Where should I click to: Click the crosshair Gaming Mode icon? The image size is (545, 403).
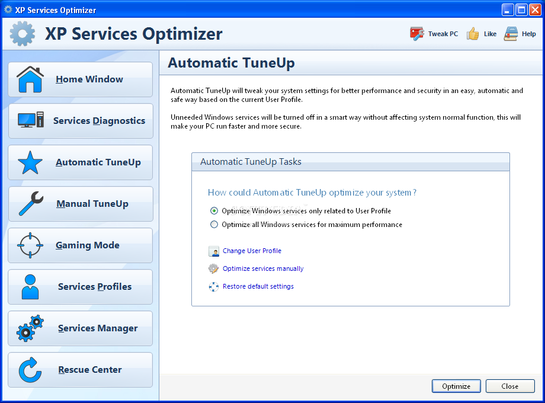(30, 245)
